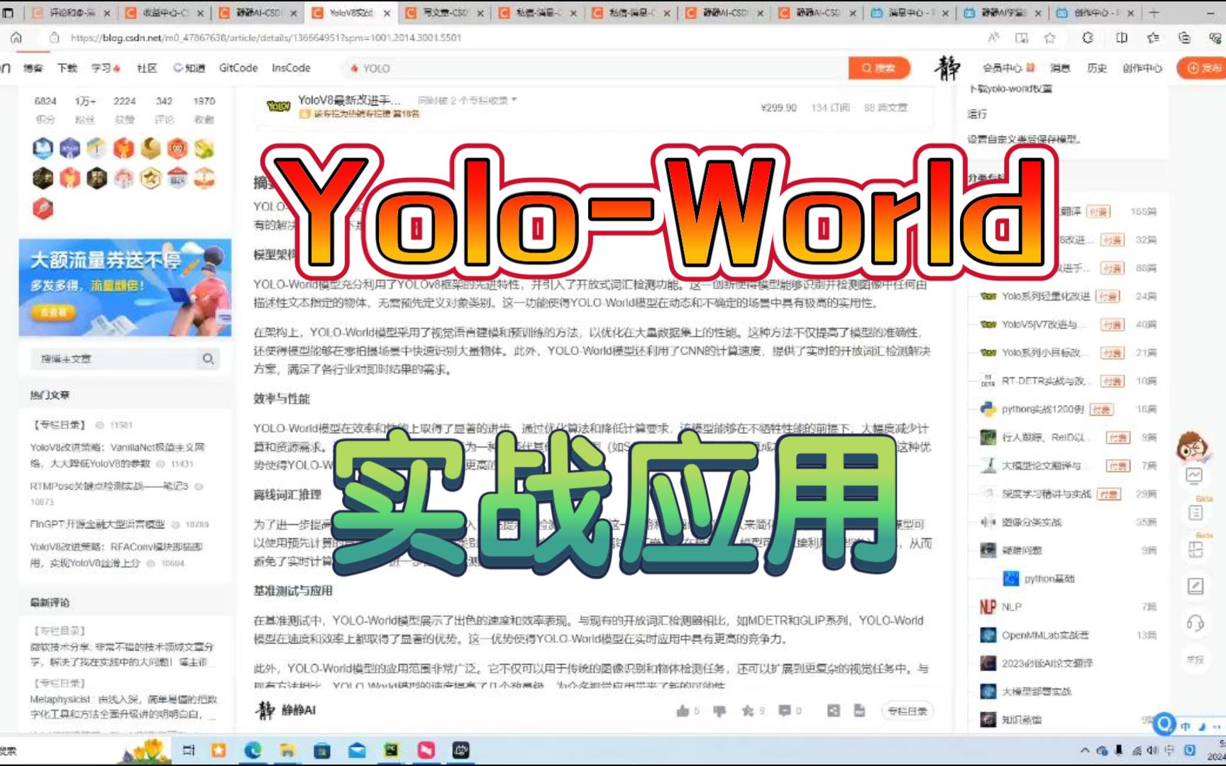Viewport: 1226px width, 766px height.
Task: Click the orange 发布 publish button
Action: click(x=1203, y=68)
